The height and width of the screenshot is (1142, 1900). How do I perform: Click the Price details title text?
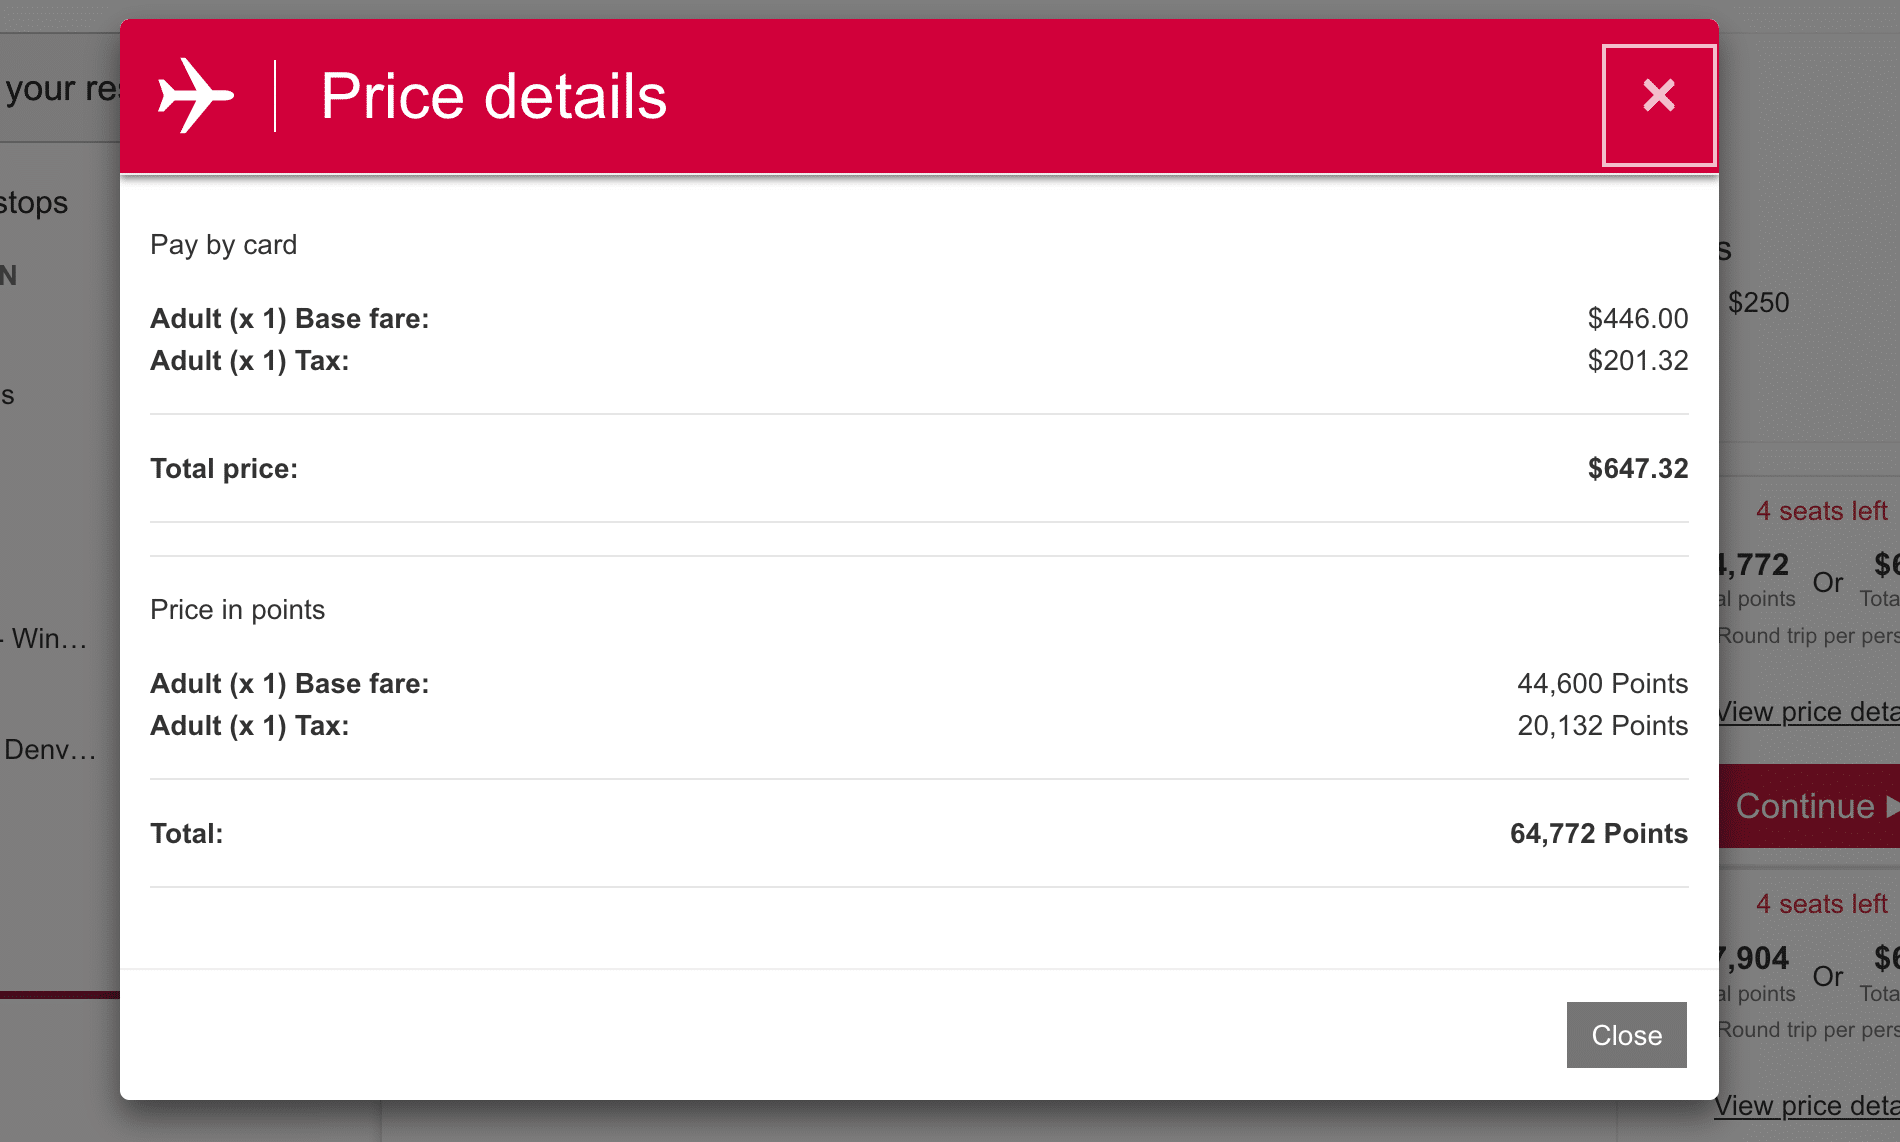(494, 97)
